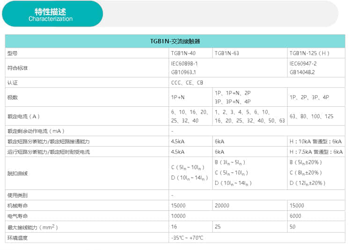Select the C（8In±20%）trip curve text
The height and width of the screenshot is (250, 351).
click(x=306, y=173)
